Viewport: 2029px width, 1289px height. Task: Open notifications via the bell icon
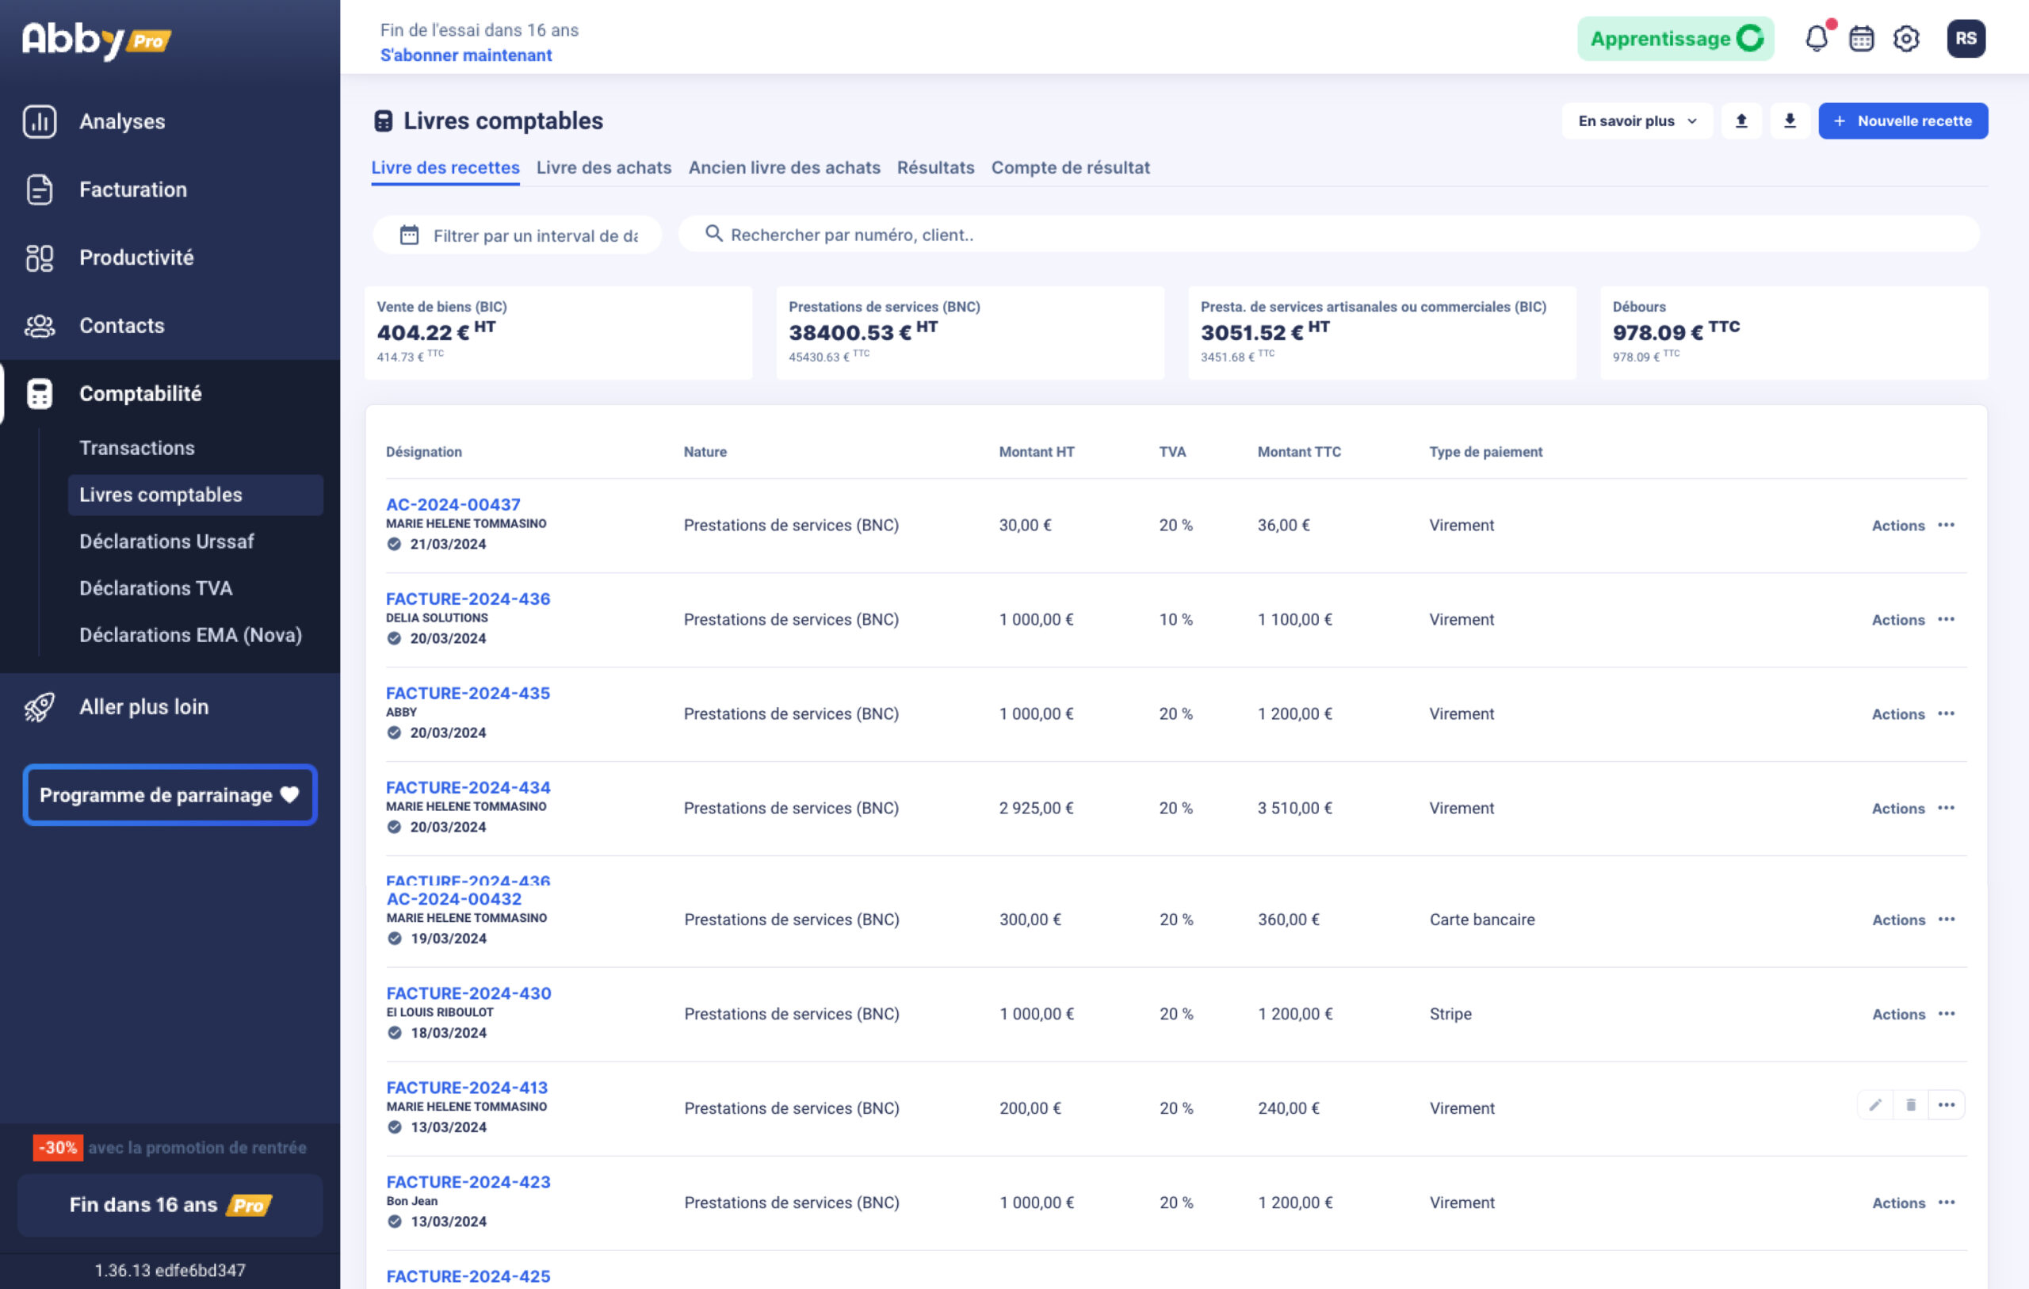coord(1817,38)
